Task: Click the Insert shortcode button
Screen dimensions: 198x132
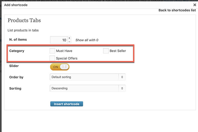Action: click(x=67, y=104)
